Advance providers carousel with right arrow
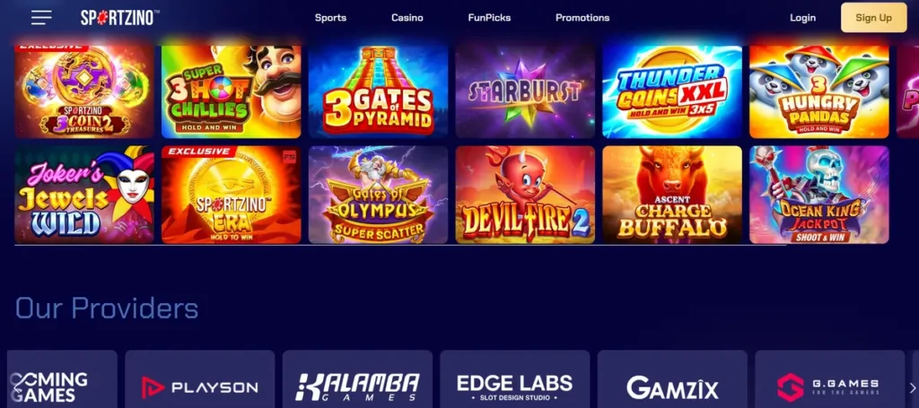 (x=912, y=387)
